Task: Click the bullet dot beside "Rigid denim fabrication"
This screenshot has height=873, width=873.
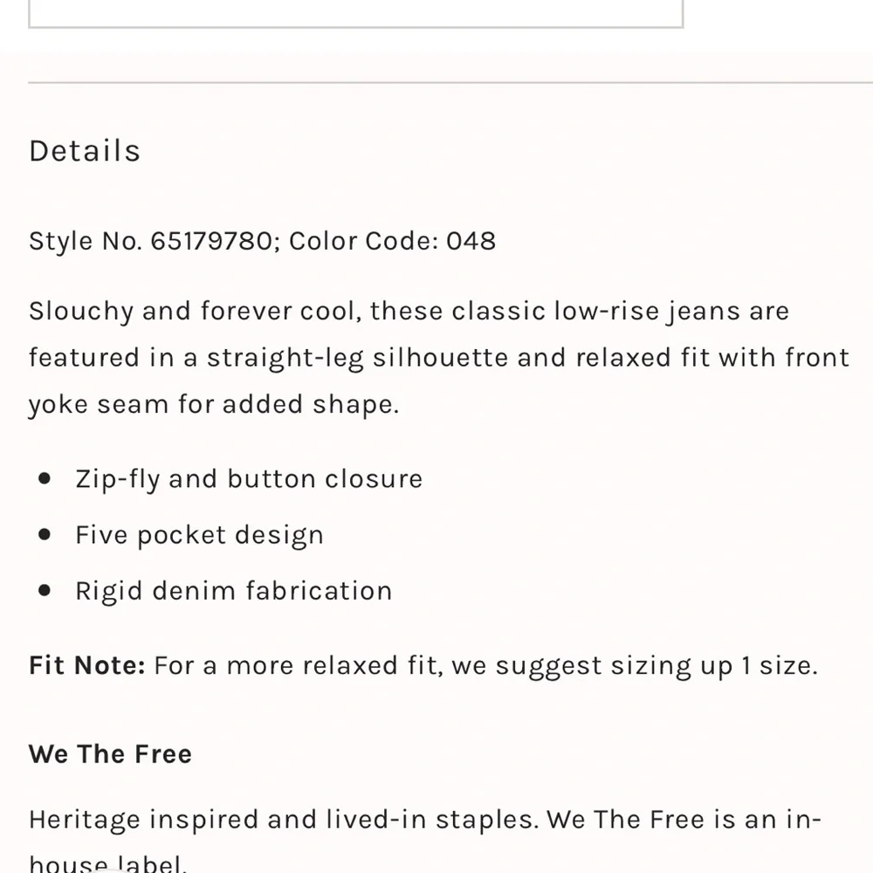Action: click(x=45, y=590)
